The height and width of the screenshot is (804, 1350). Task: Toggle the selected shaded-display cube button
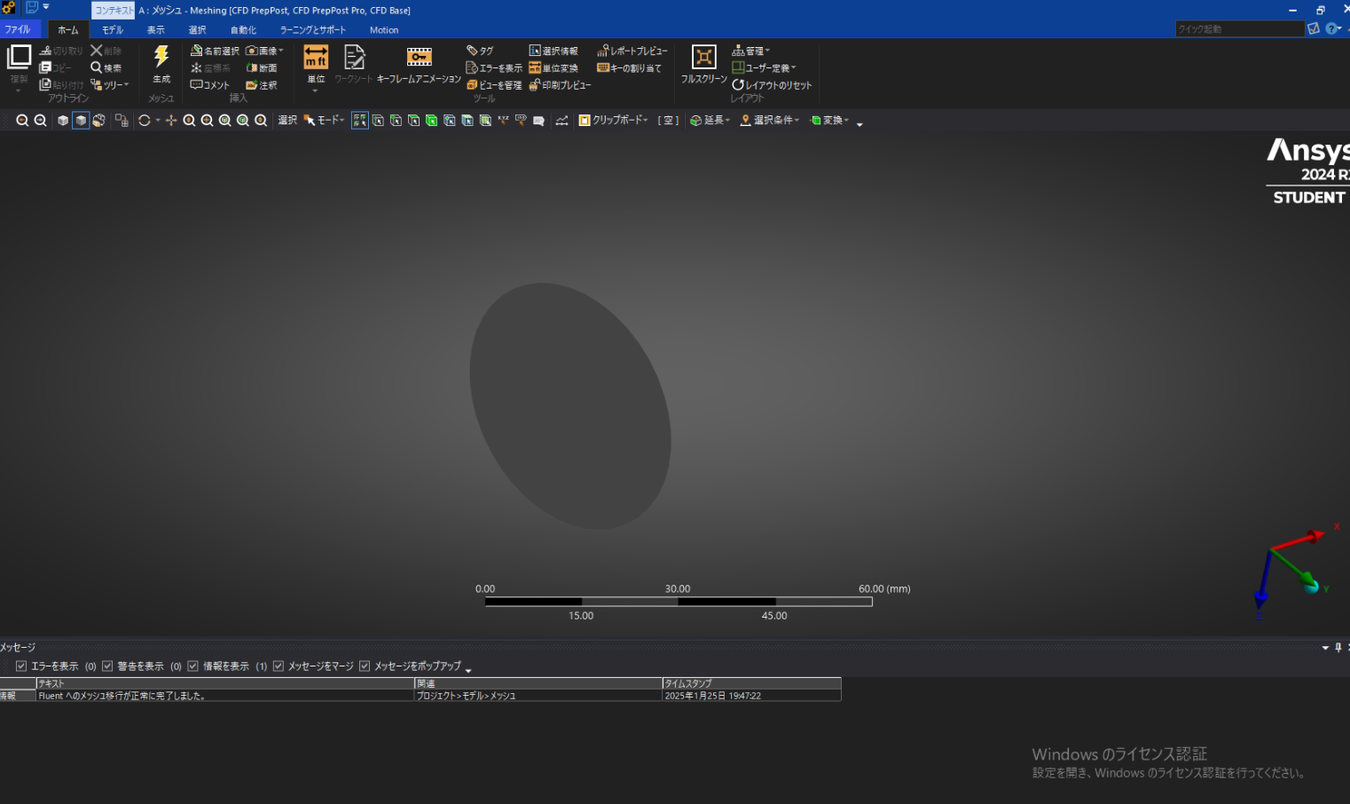click(x=81, y=121)
